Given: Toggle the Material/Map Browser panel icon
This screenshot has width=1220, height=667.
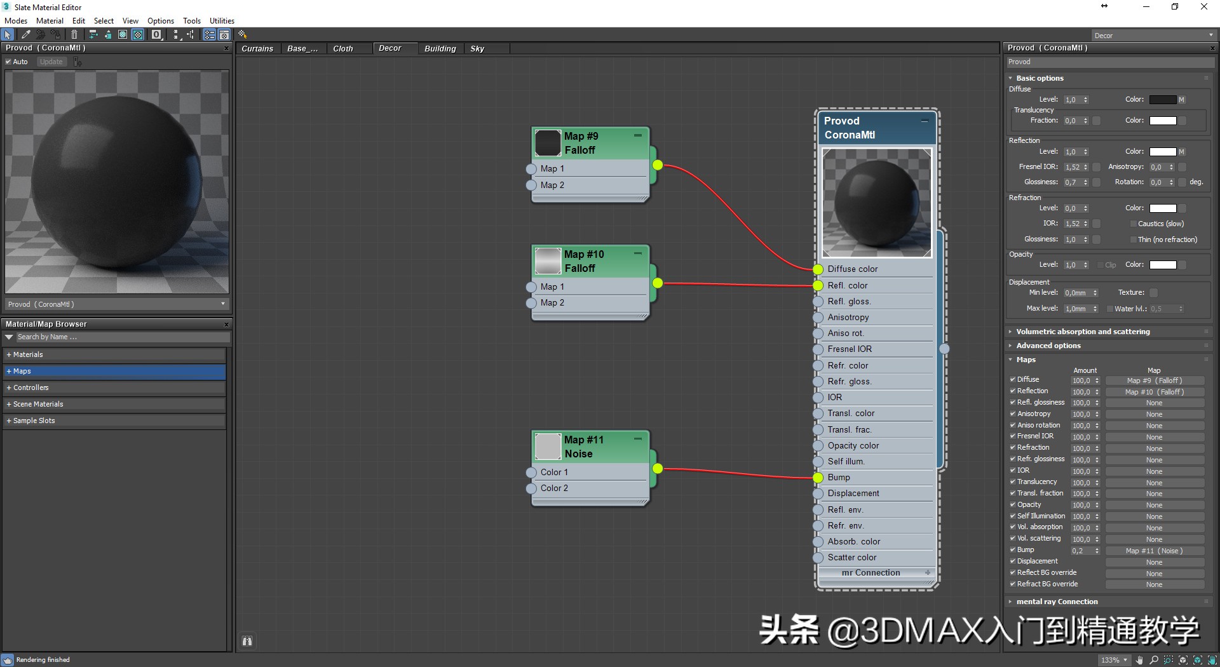Looking at the screenshot, I should (209, 35).
